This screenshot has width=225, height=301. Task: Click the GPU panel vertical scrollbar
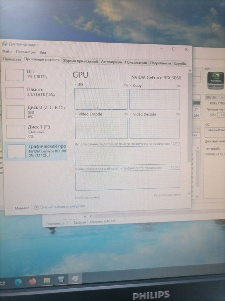[x=190, y=117]
